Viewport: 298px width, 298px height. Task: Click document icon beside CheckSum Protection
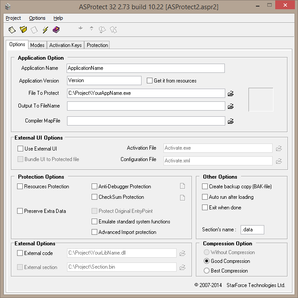182,197
